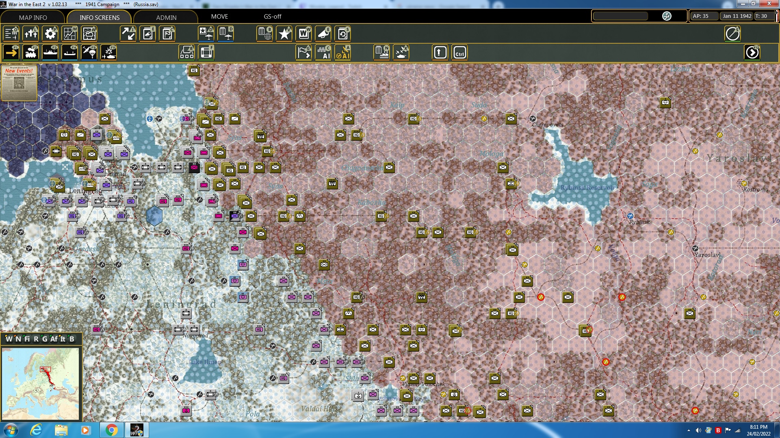This screenshot has height=438, width=780.
Task: Toggle the Af filter button
Action: pyautogui.click(x=54, y=339)
